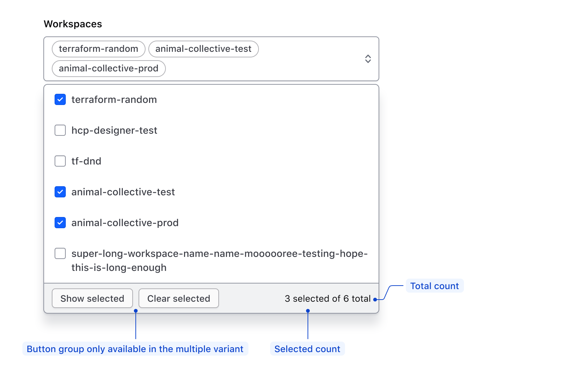Select the terraform-random list item text

114,99
